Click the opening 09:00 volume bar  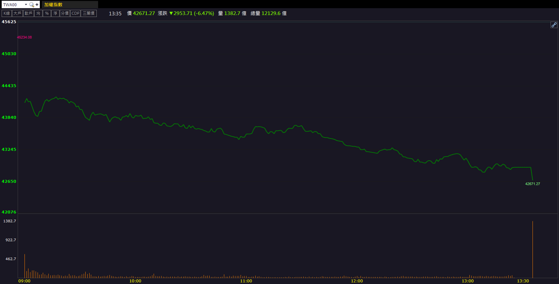click(24, 266)
